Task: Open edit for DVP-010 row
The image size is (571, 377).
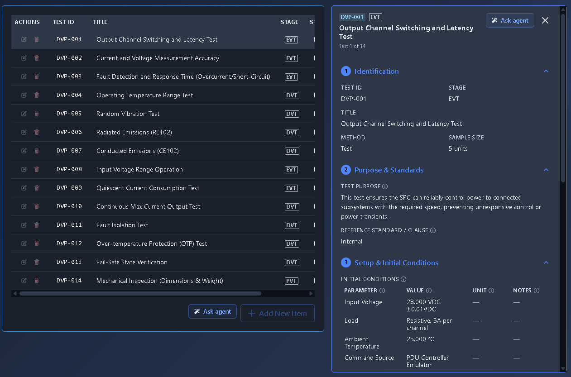Action: pos(24,206)
